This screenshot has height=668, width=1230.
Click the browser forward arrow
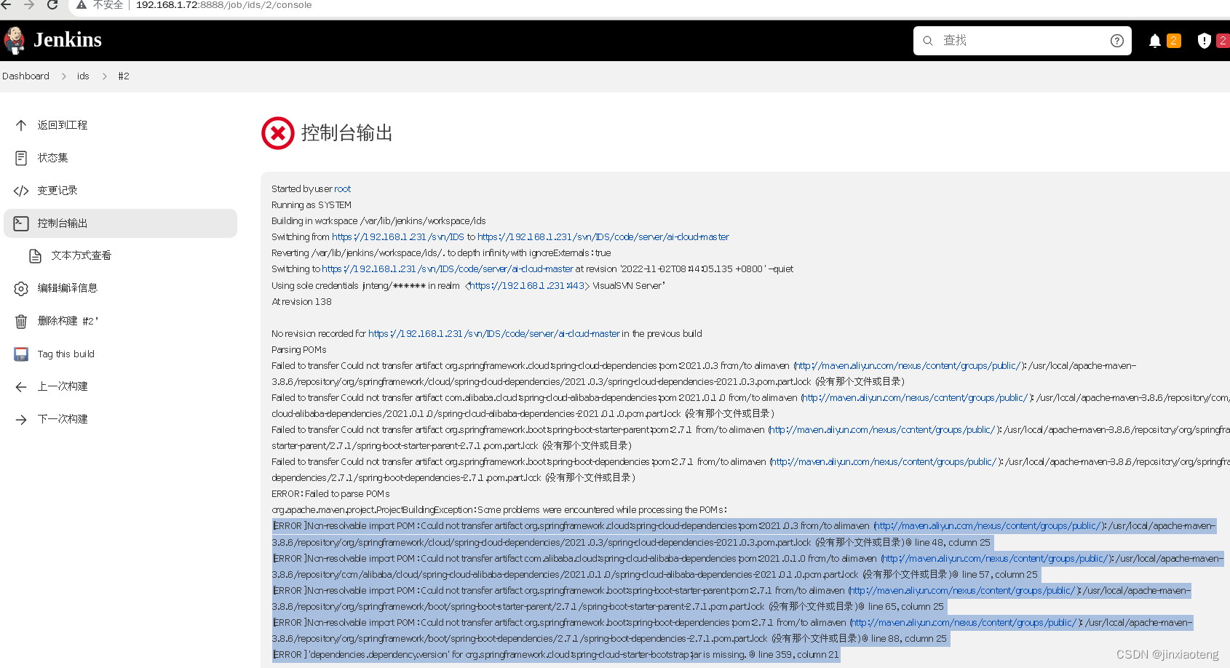[x=29, y=5]
